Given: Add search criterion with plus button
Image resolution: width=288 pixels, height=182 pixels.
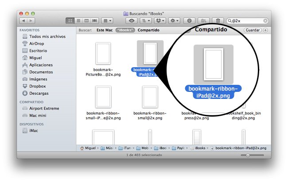Looking at the screenshot, I should (x=266, y=30).
